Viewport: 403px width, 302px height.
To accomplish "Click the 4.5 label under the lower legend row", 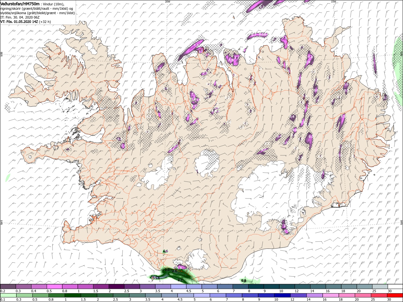I will tap(180, 299).
